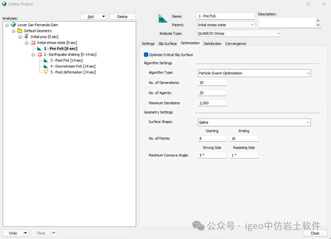
Task: Click the Lower San Fernando Dam project icon
Action: [13, 25]
